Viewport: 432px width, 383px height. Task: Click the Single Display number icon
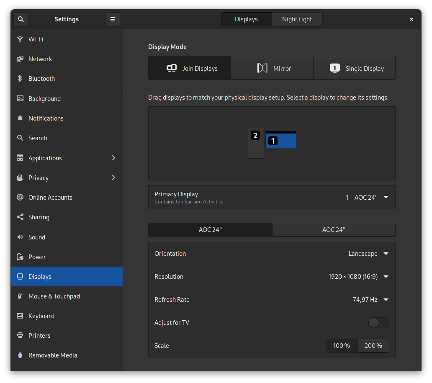pos(335,68)
